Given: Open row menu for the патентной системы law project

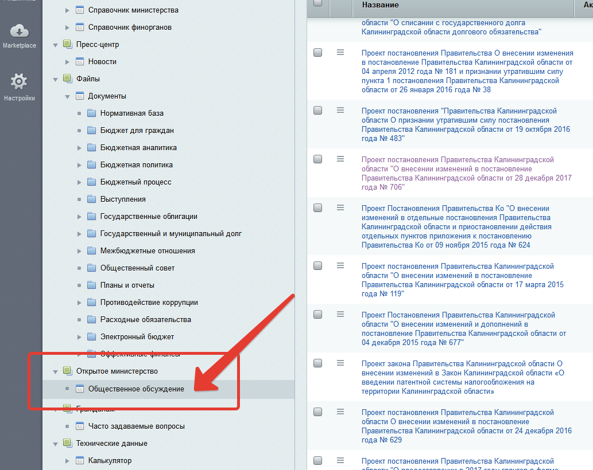Looking at the screenshot, I should tap(340, 363).
